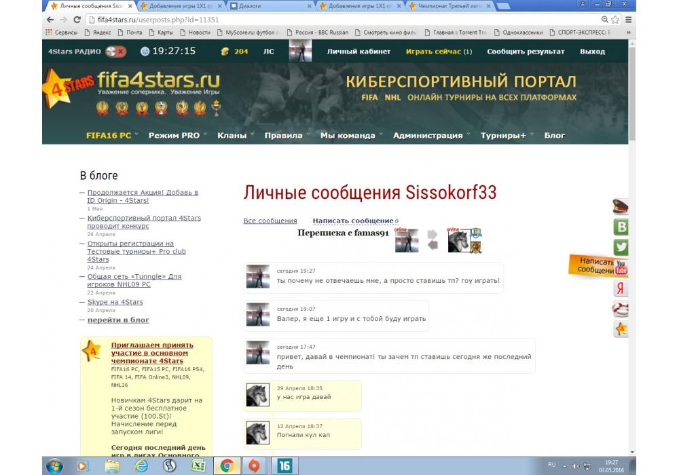The height and width of the screenshot is (475, 679).
Task: Expand the Режим PRO menu
Action: [x=177, y=135]
